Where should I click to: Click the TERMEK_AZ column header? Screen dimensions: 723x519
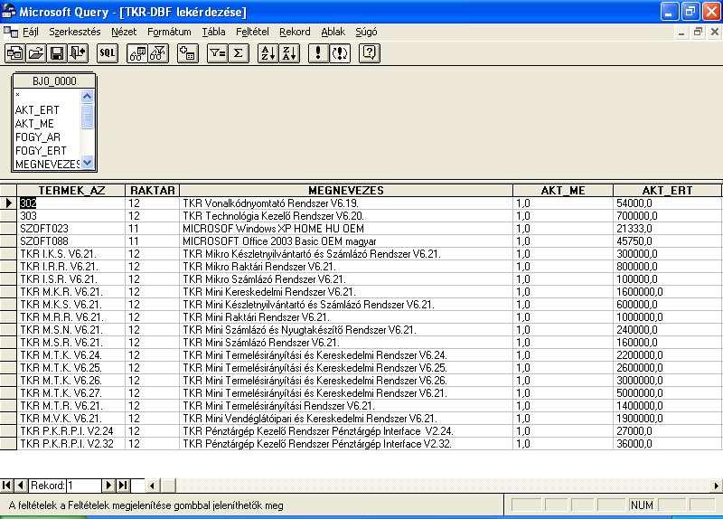click(71, 190)
